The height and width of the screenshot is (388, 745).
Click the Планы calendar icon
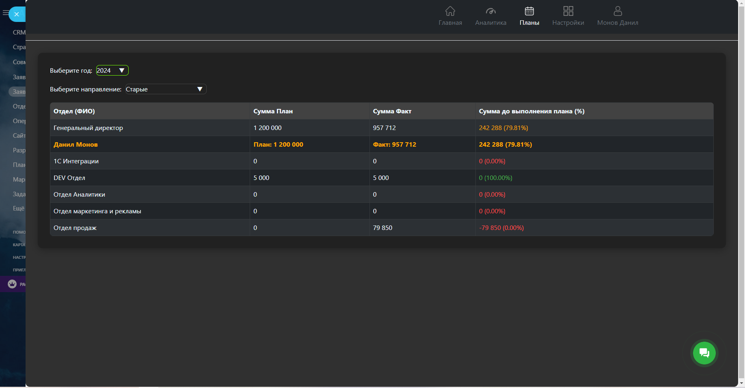(x=529, y=11)
